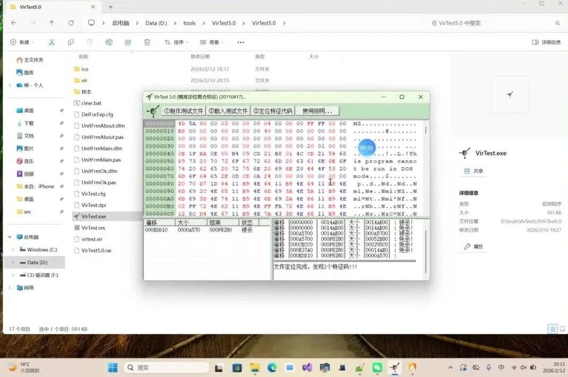568x377 pixels.
Task: Open the 排序 sort dropdown
Action: [177, 42]
